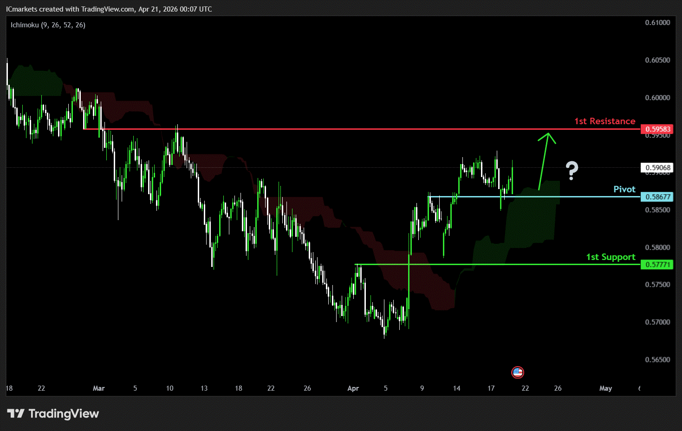Image resolution: width=682 pixels, height=431 pixels.
Task: Click the white question mark symbol
Action: pyautogui.click(x=572, y=171)
